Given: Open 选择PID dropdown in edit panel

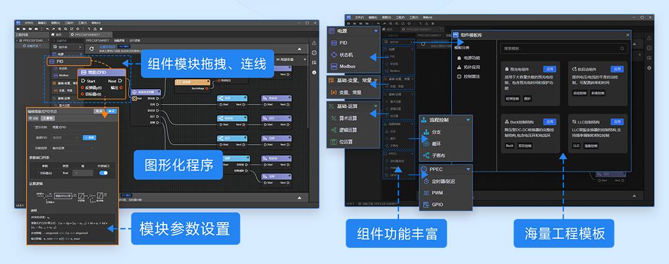Looking at the screenshot, I should click(65, 138).
